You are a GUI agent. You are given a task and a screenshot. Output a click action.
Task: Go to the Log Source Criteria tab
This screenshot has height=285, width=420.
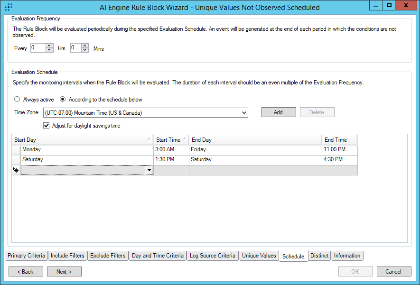point(212,256)
